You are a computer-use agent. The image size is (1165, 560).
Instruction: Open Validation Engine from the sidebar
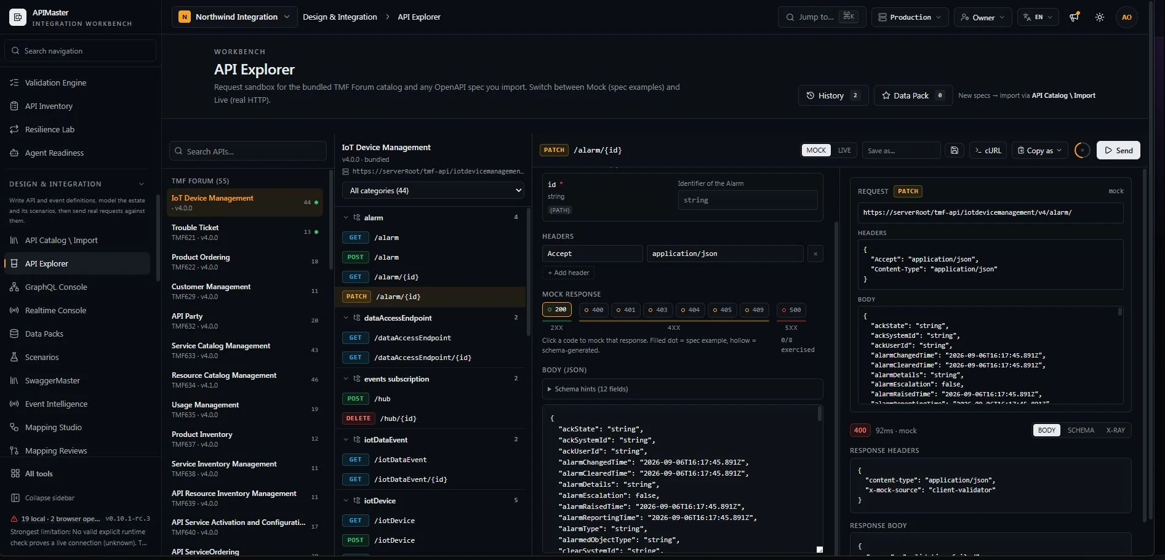click(x=55, y=82)
